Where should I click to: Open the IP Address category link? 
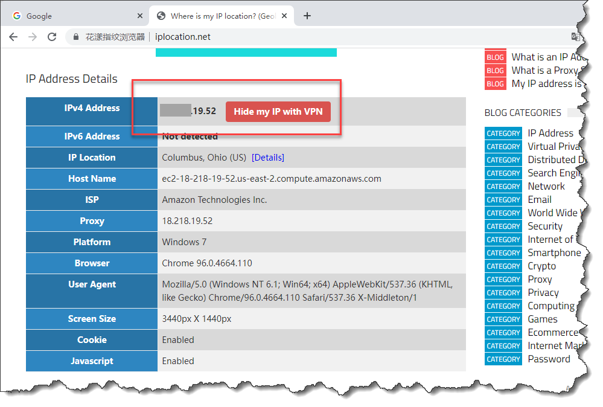[550, 133]
